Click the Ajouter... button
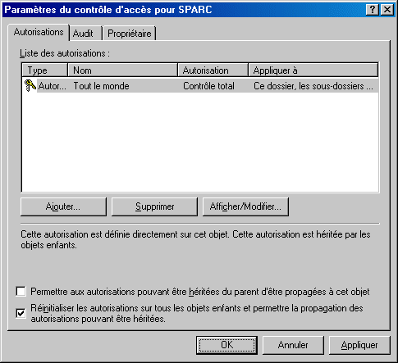The height and width of the screenshot is (363, 398). click(x=63, y=206)
